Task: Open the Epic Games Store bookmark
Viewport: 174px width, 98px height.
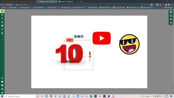Action: pyautogui.click(x=52, y=8)
